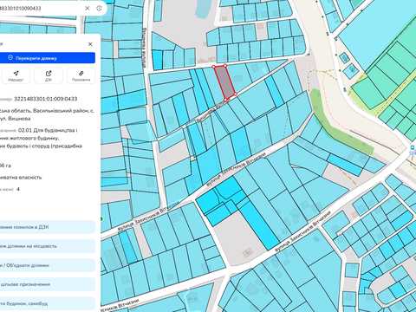416x312 pixels.
Task: Copy parcel Посилання link
Action: (81, 76)
